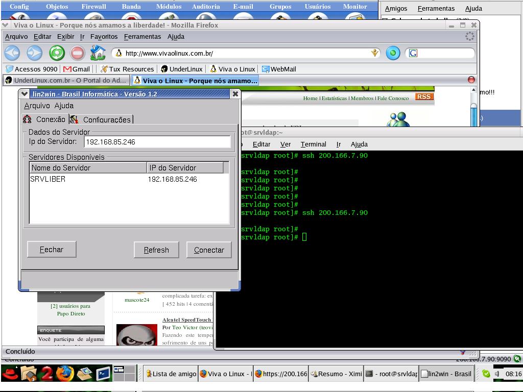Click the Firefox Back arrow button
523x392 pixels.
pos(12,53)
